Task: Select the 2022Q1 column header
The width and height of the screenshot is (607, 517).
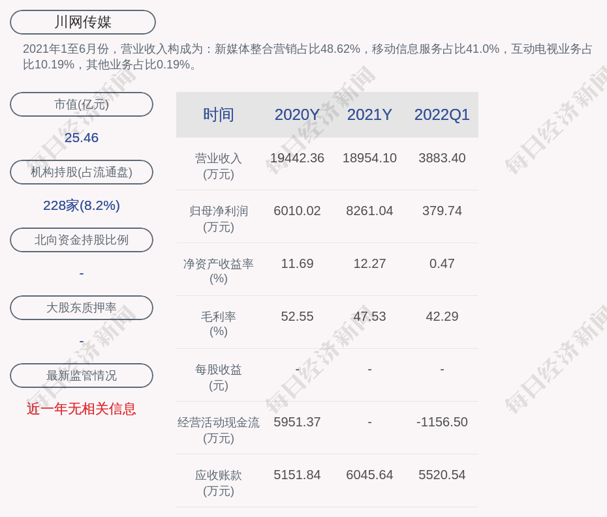Action: 442,115
